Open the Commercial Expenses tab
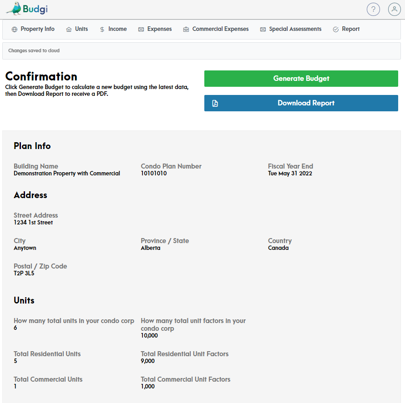 click(216, 29)
